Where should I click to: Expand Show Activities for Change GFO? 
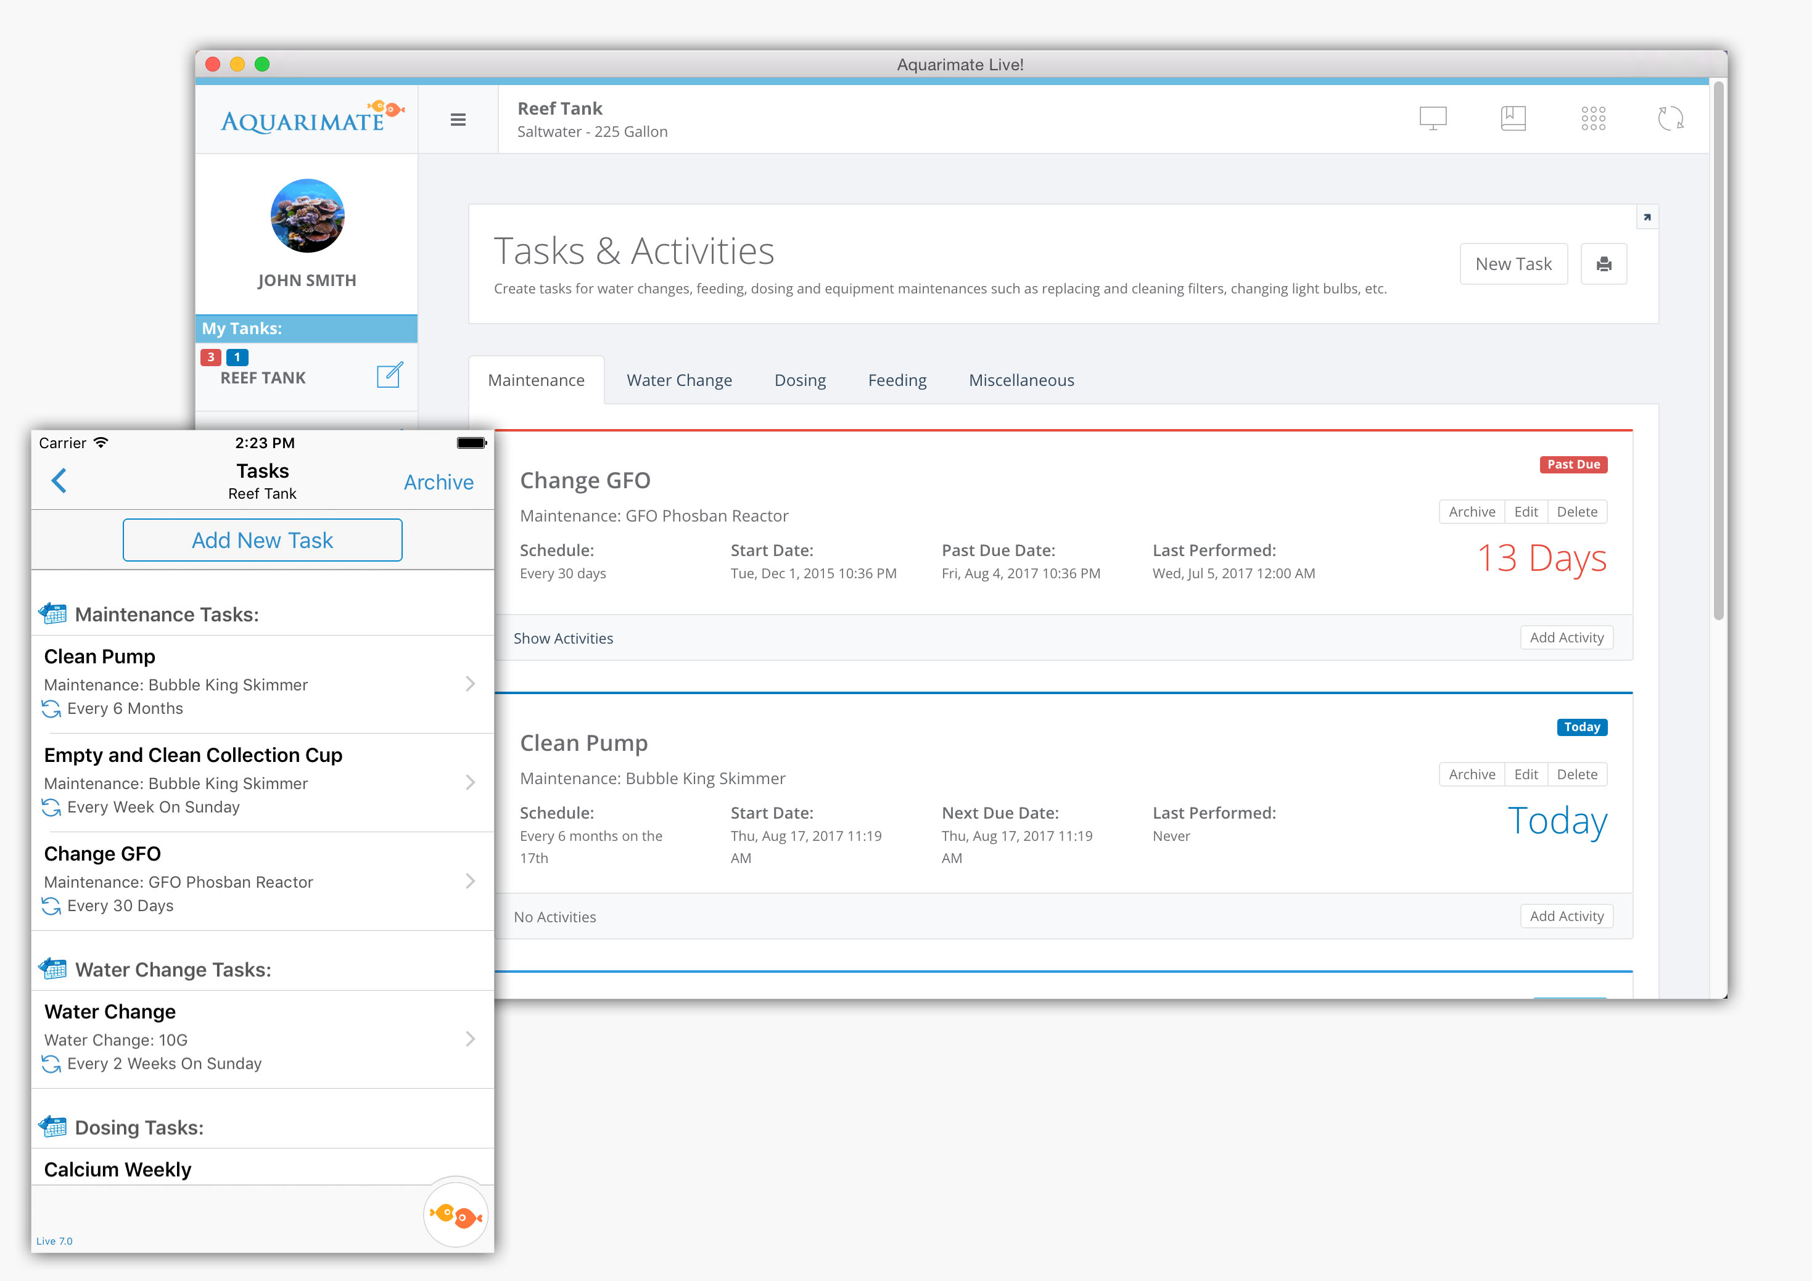564,638
